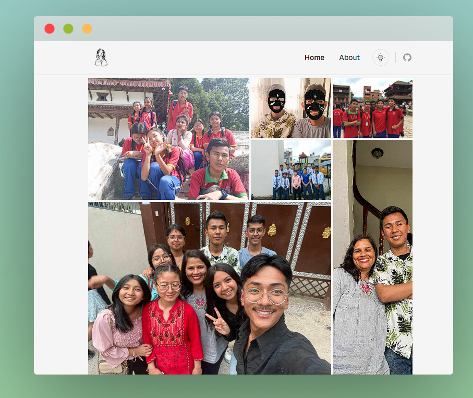The image size is (473, 398).
Task: View the face-mask selfie photo
Action: [x=290, y=108]
